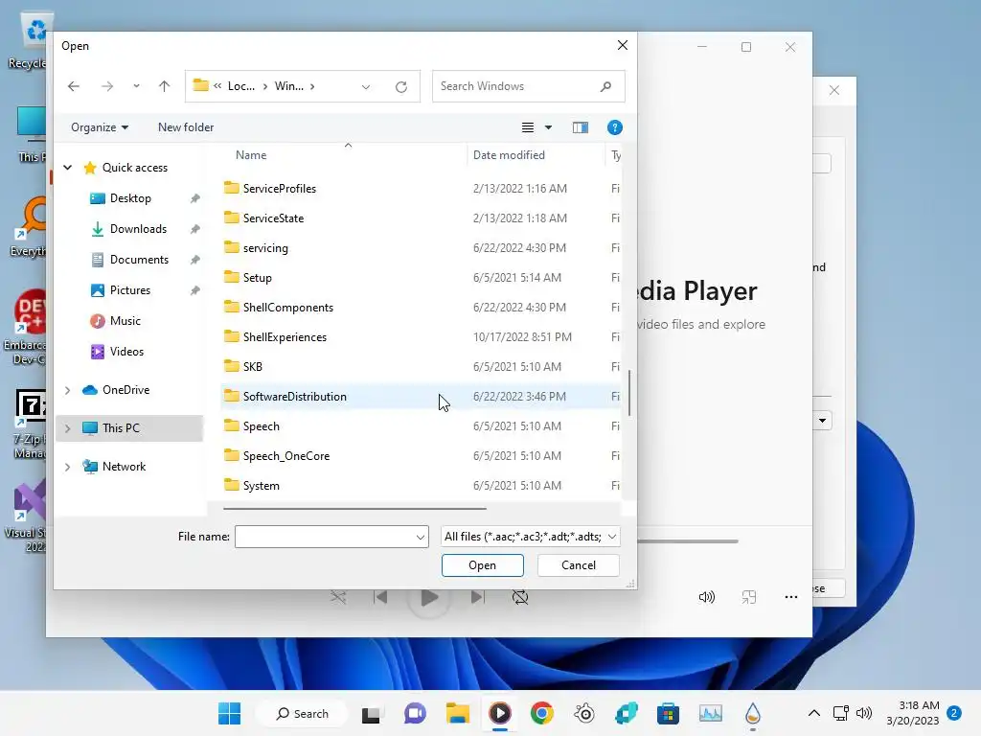Image resolution: width=981 pixels, height=736 pixels.
Task: Select the ServiceProfiles folder
Action: [x=279, y=189]
